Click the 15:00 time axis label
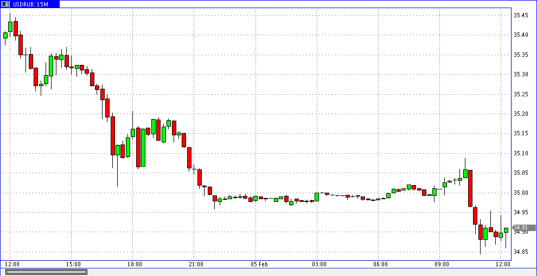Image resolution: width=537 pixels, height=276 pixels. (x=73, y=264)
